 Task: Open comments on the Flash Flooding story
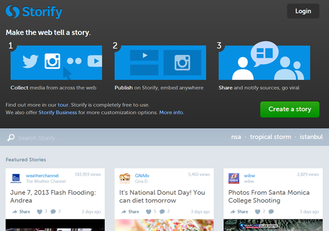point(53,211)
